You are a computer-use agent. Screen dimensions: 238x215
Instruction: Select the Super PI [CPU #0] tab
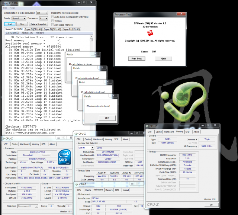(14, 29)
